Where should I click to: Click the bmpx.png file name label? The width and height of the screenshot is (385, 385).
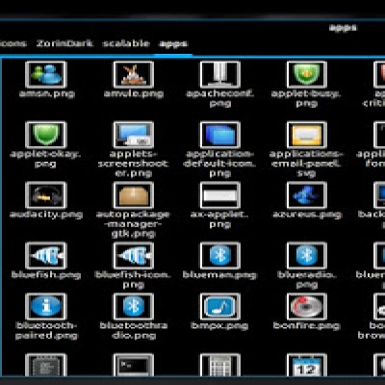pos(219,326)
